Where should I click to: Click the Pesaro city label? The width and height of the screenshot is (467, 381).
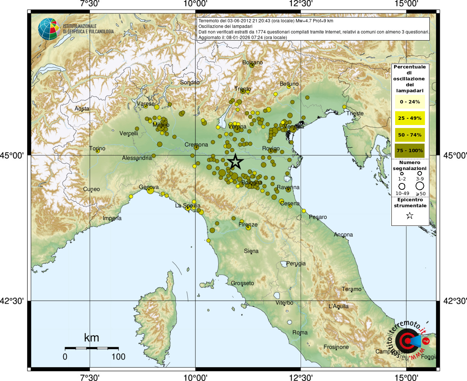318,217
